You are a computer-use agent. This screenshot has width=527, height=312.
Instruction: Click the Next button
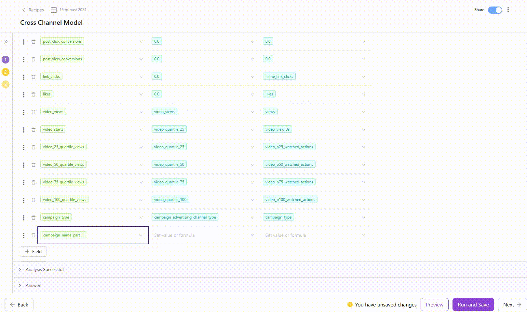(512, 305)
